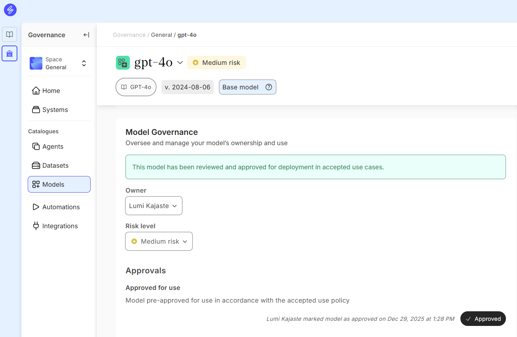
Task: Go to Home in the sidebar
Action: [x=51, y=91]
